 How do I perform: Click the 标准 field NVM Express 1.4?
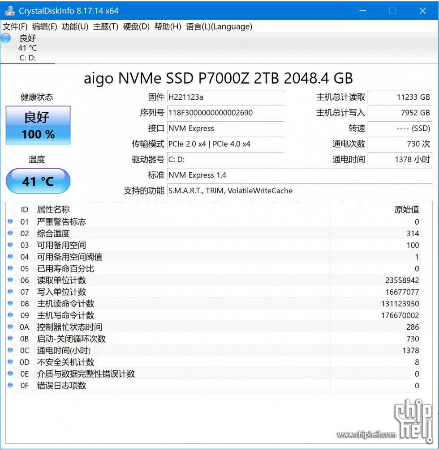[300, 175]
